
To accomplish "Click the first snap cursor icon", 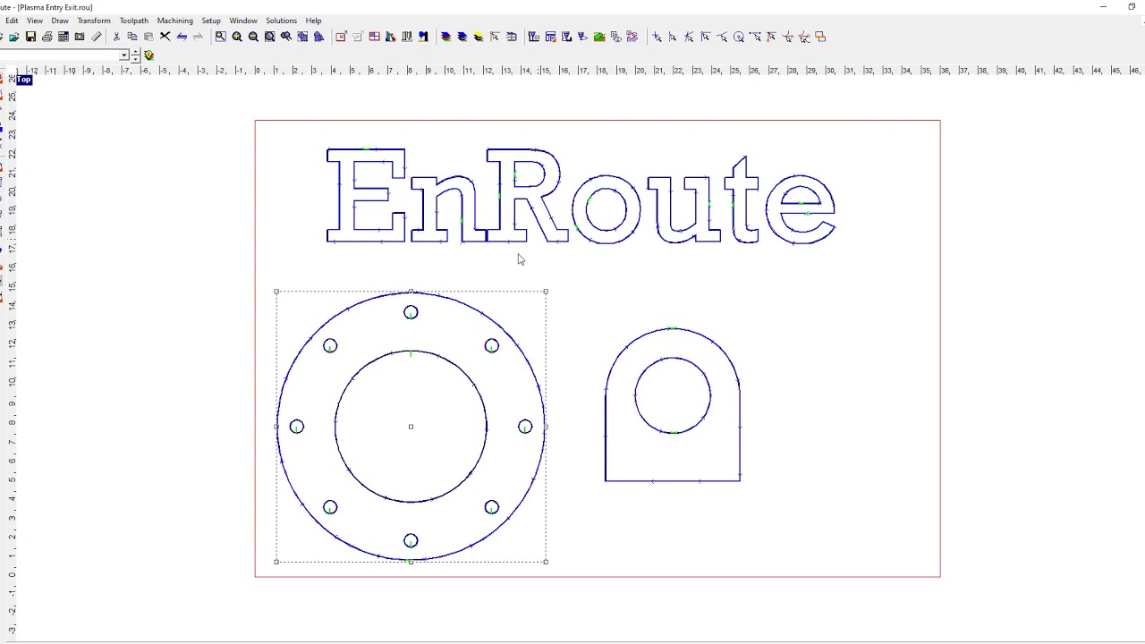I will point(657,37).
